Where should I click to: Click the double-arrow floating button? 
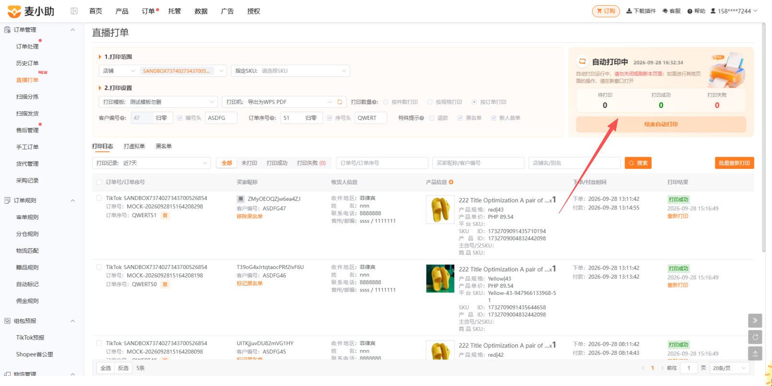[755, 320]
